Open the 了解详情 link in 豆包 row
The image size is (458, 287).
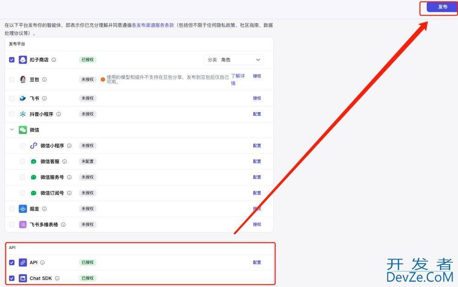point(238,79)
